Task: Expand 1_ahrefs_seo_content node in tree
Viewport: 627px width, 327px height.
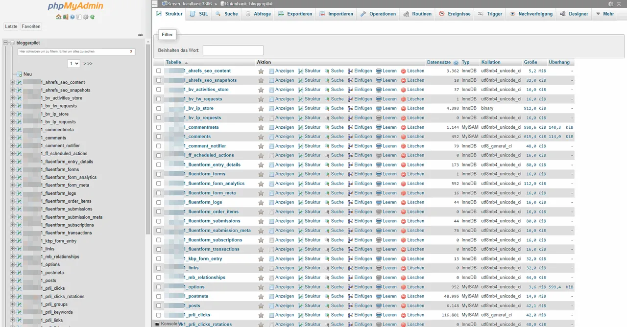Action: [x=12, y=82]
